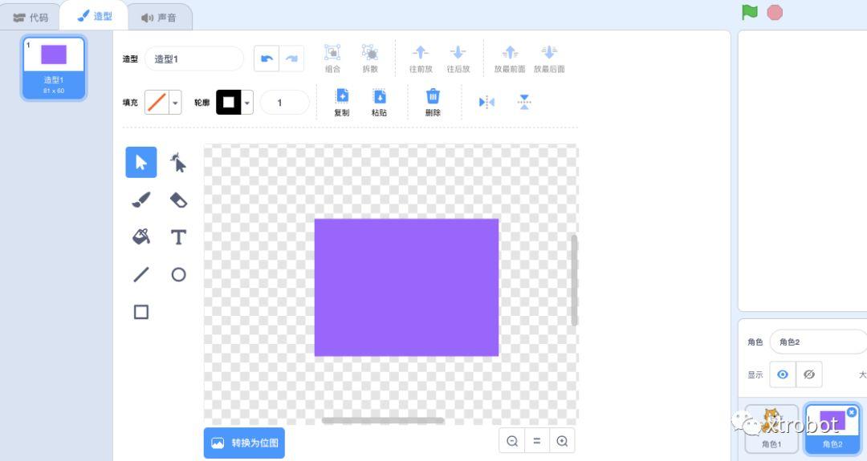Click the 转换为位图 convert to bitmap button
The height and width of the screenshot is (461, 867).
(x=244, y=443)
